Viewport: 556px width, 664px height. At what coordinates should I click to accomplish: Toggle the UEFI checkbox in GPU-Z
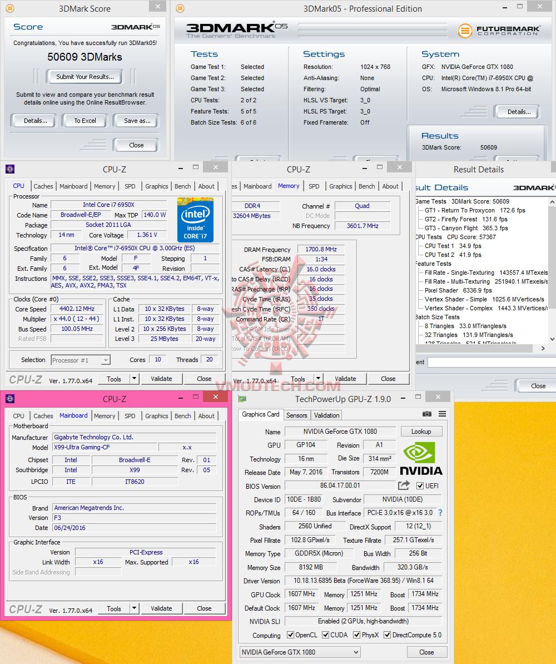(420, 485)
